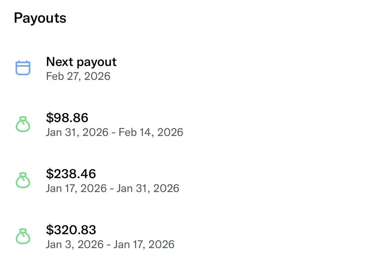
Task: Open the Next payout entry label
Action: [81, 62]
